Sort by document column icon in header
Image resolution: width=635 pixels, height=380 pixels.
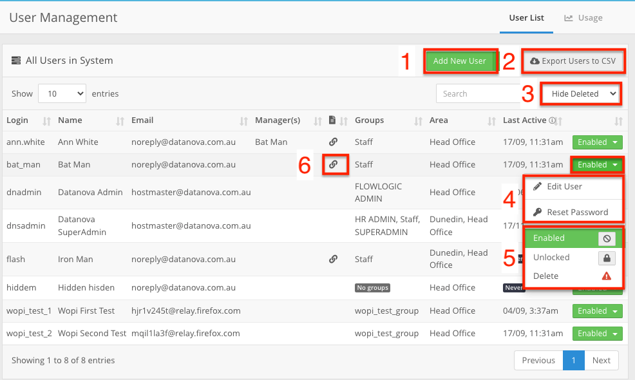(332, 120)
